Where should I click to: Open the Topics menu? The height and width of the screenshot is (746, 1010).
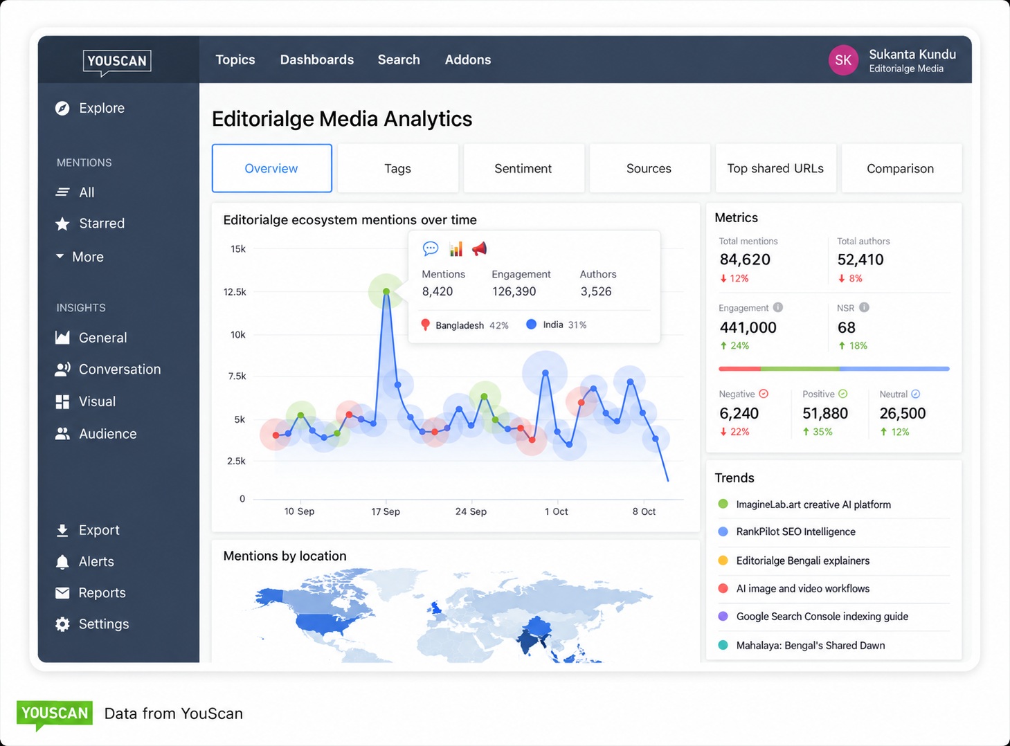coord(235,60)
